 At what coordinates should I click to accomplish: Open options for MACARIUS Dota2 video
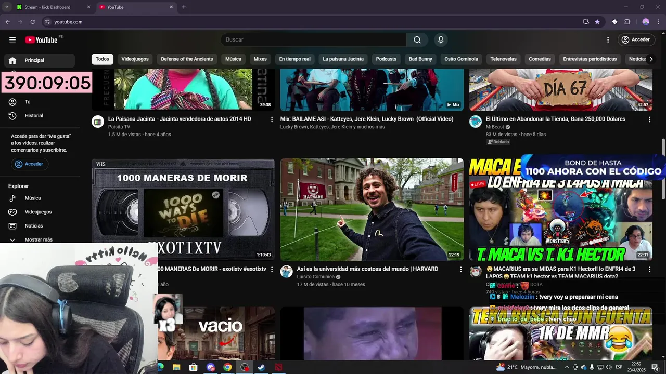pos(649,270)
